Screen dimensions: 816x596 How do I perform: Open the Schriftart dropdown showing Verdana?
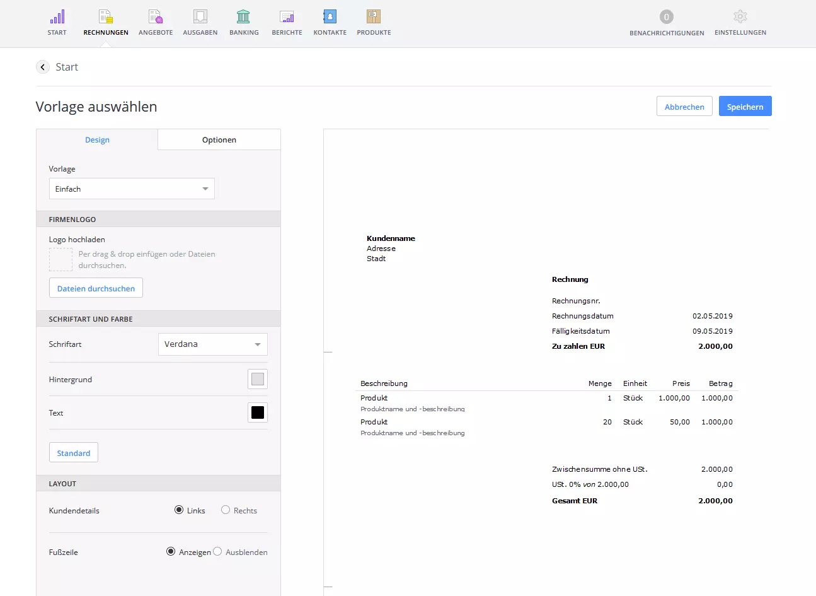pyautogui.click(x=212, y=344)
